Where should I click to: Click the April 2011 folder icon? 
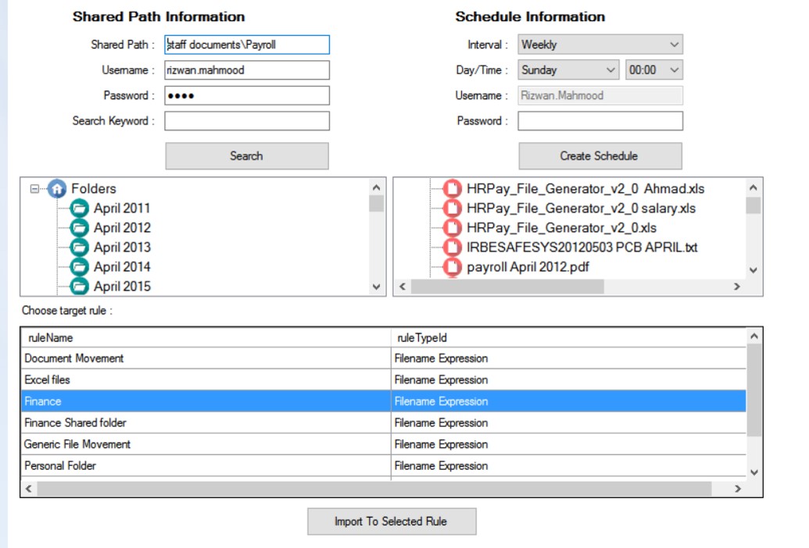pos(80,208)
